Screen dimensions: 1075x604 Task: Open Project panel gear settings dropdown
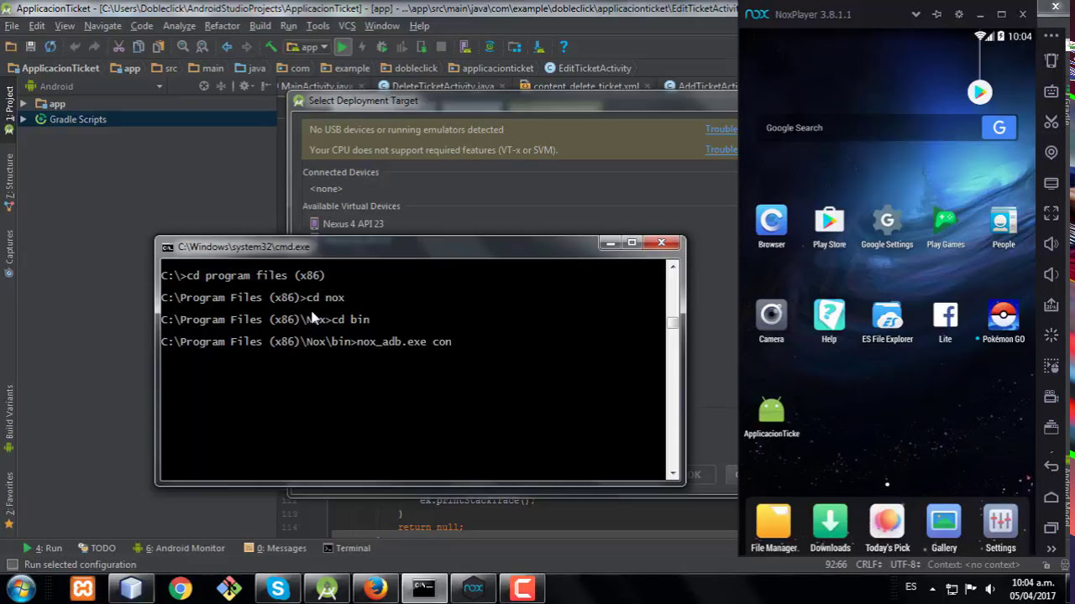tap(246, 86)
